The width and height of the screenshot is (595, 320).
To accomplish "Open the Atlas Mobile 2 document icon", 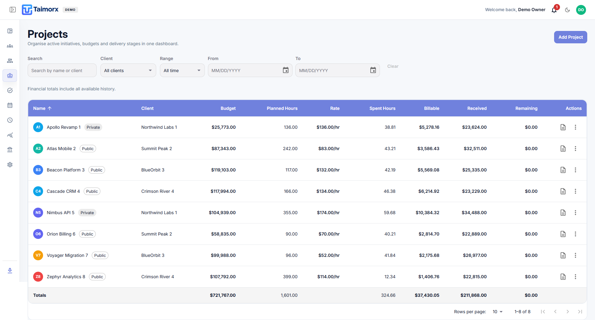I will coord(563,149).
